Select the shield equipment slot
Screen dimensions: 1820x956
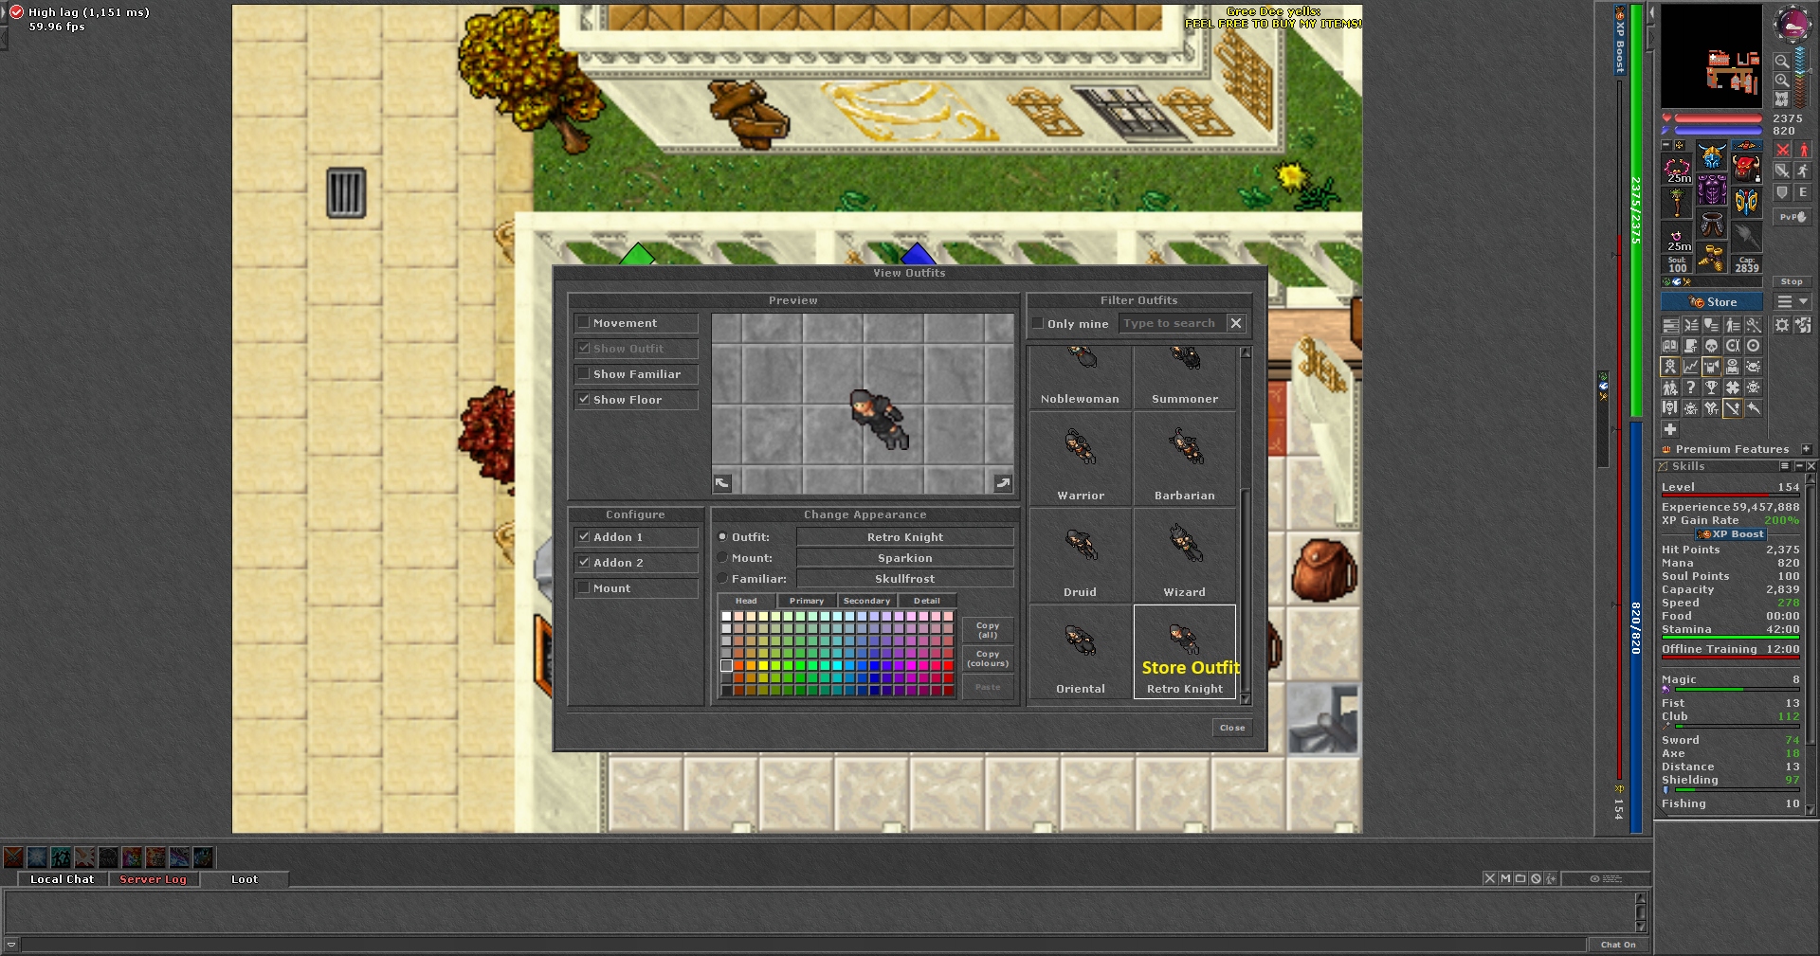point(1746,201)
